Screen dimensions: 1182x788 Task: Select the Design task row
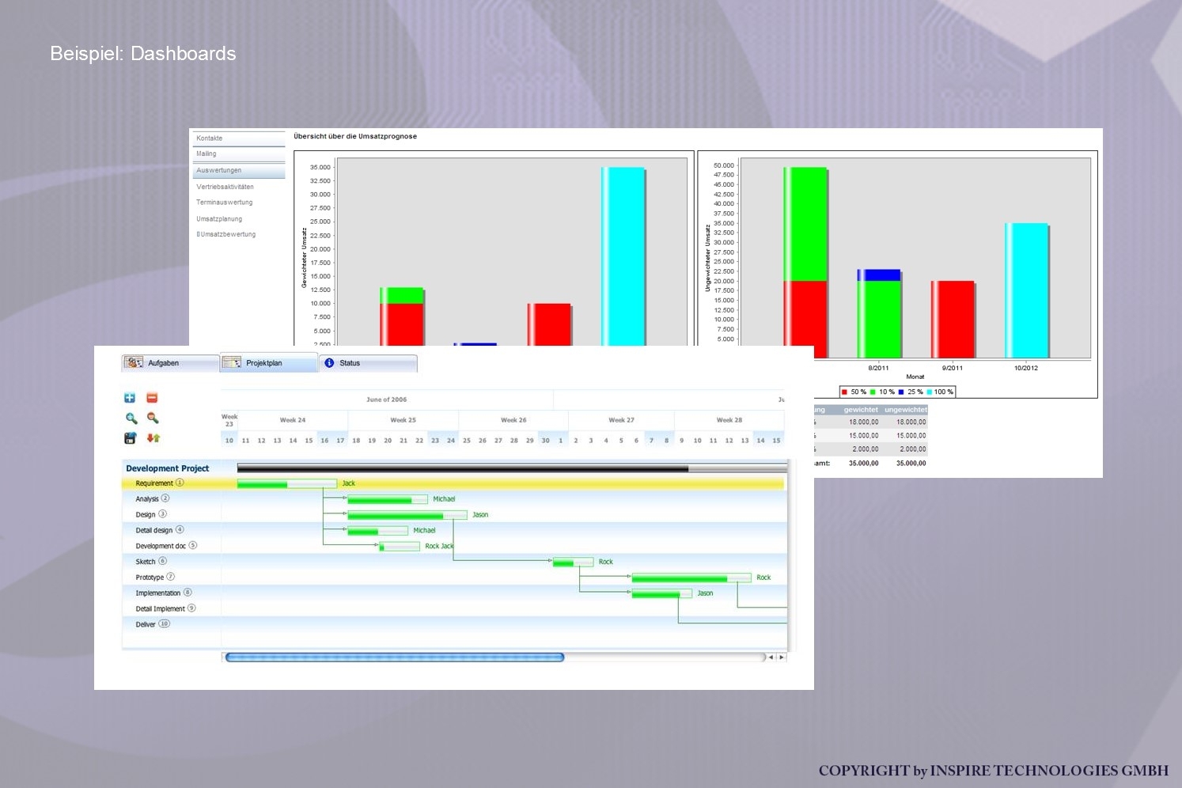point(455,515)
